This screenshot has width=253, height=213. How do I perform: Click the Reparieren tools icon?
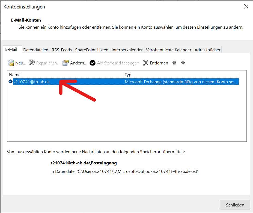click(32, 62)
